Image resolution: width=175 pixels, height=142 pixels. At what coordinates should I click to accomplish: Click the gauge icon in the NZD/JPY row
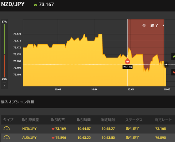click(7, 129)
